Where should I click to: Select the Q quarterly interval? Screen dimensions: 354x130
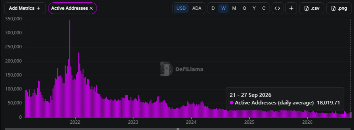point(244,8)
